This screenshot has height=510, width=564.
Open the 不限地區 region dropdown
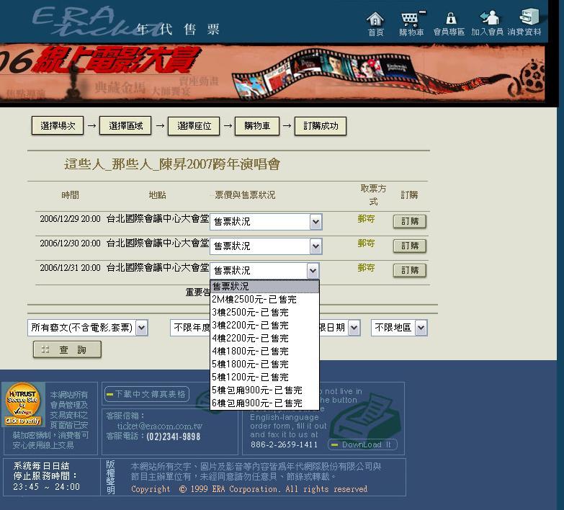coord(399,328)
